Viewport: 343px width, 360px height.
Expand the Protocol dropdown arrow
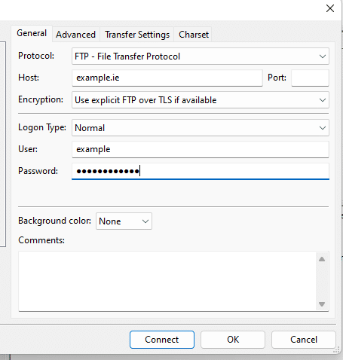323,56
